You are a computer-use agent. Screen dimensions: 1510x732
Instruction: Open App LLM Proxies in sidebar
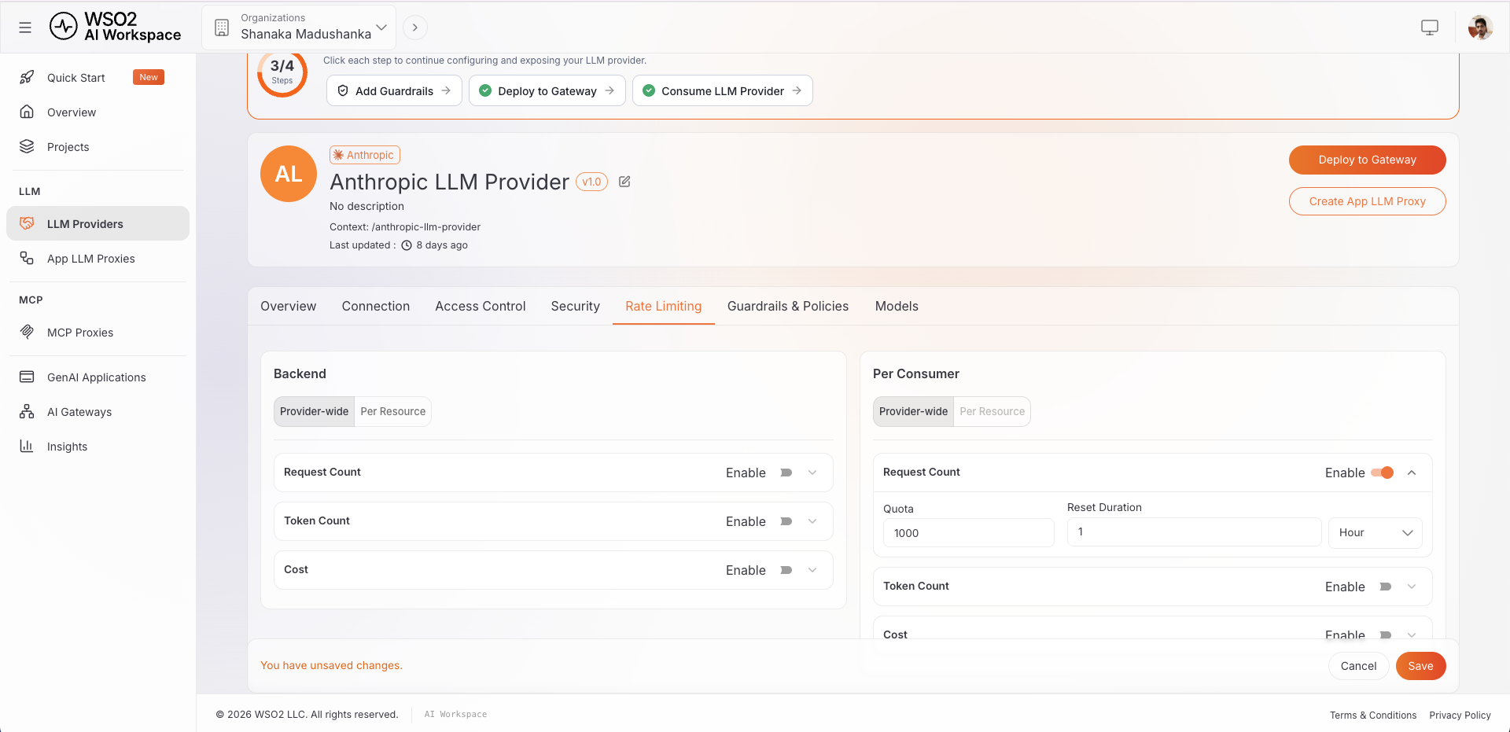coord(98,259)
